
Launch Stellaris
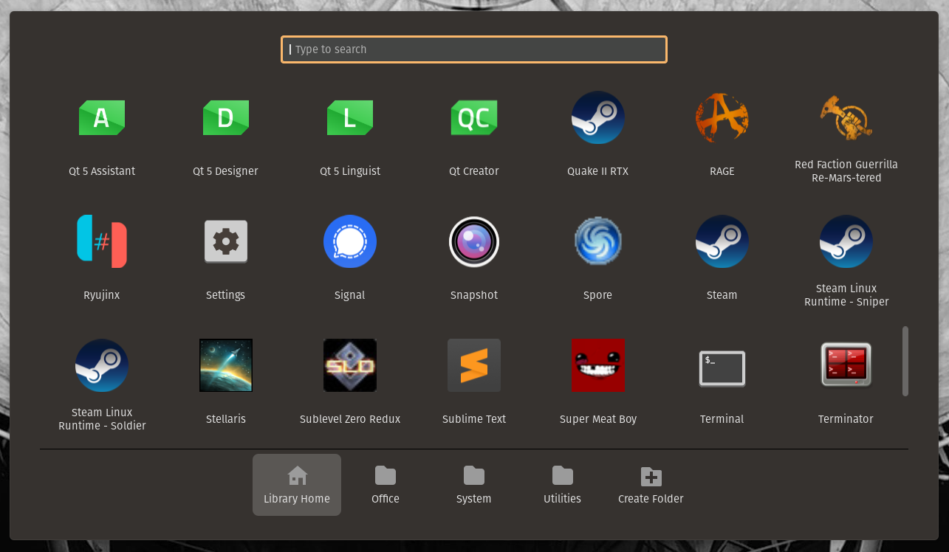point(226,366)
